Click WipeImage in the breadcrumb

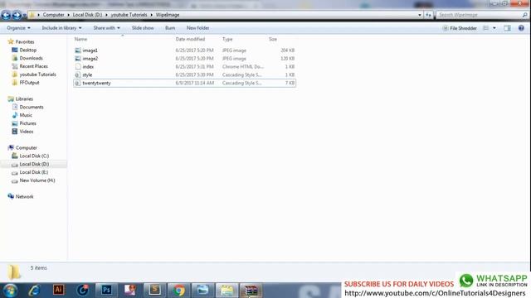pyautogui.click(x=168, y=15)
